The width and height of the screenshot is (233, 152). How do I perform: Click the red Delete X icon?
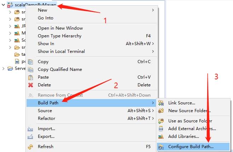30,85
